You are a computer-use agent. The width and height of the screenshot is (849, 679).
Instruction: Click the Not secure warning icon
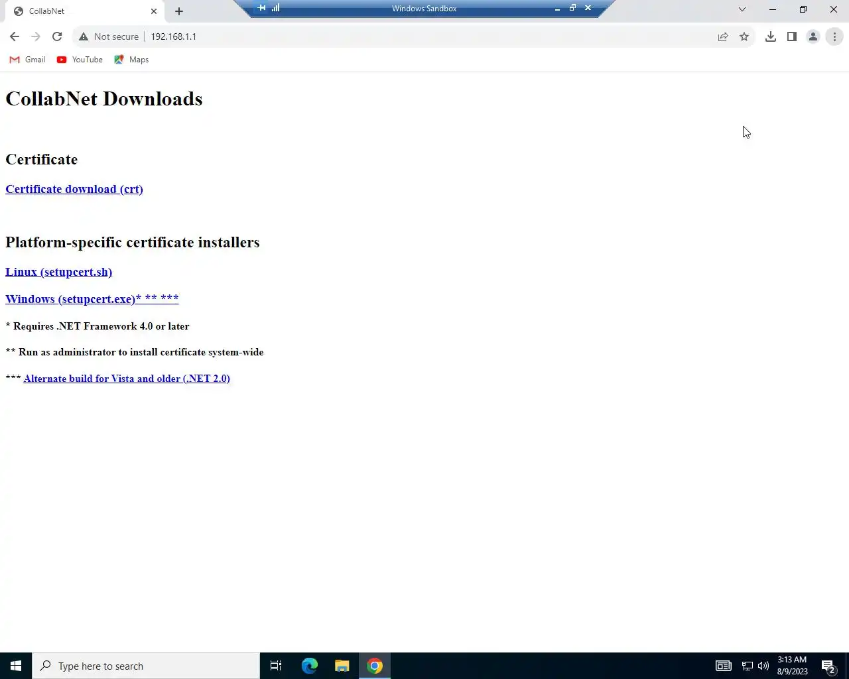point(84,36)
